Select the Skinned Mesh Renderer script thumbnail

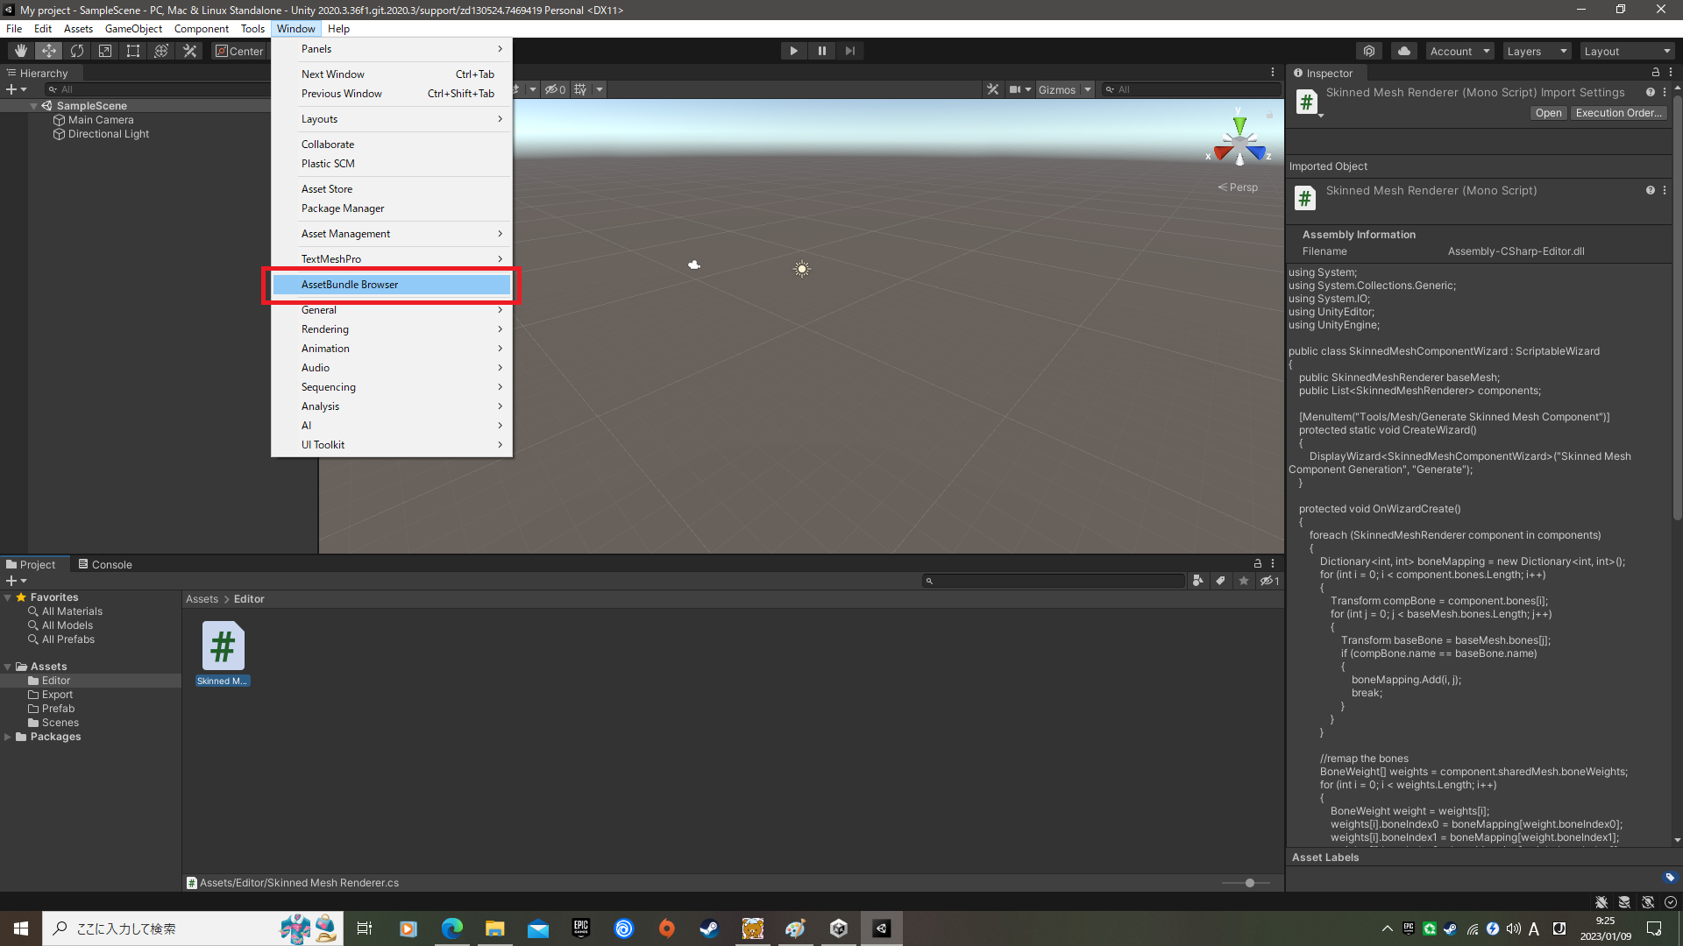(223, 646)
